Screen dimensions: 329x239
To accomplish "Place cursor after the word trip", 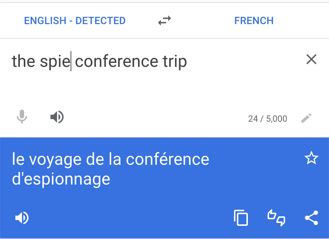I will pos(187,61).
